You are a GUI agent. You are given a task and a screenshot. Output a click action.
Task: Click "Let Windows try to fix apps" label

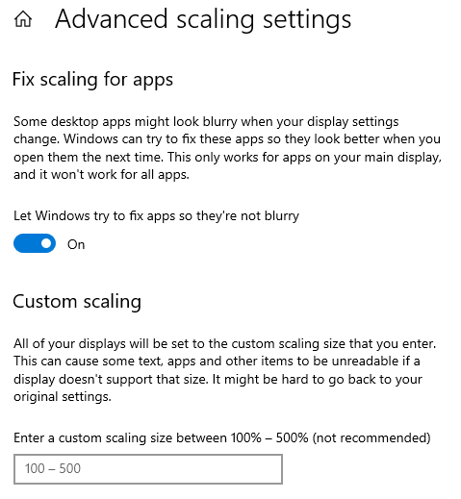[156, 216]
